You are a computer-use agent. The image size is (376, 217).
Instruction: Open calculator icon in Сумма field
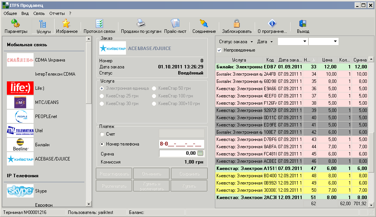(x=200, y=153)
